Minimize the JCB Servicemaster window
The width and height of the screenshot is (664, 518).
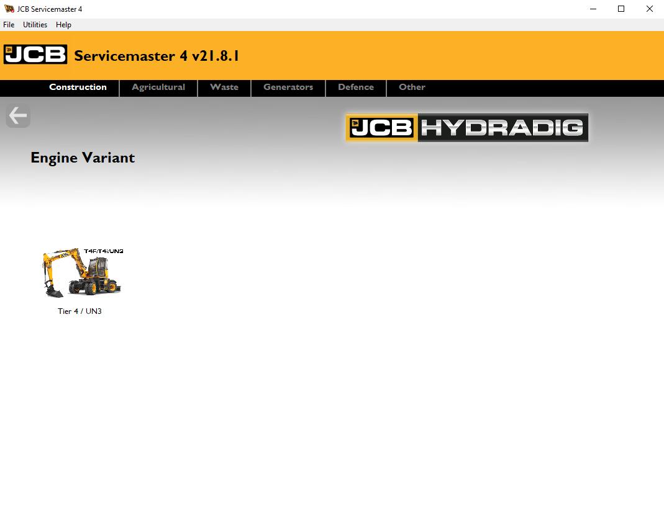click(593, 9)
